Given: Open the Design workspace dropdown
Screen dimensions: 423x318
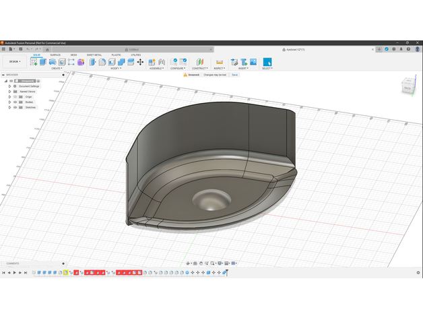Looking at the screenshot, I should tap(13, 61).
